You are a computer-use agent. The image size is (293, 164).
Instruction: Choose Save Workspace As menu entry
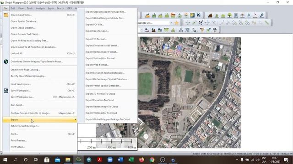click(x=40, y=97)
